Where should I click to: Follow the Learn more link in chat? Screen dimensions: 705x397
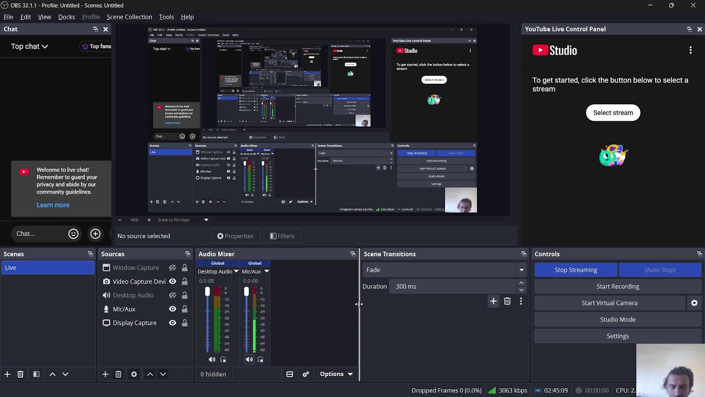53,205
